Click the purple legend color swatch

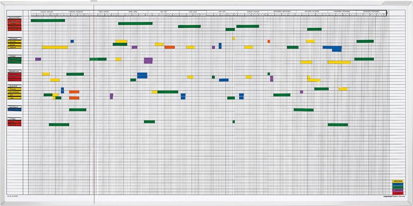[397, 190]
